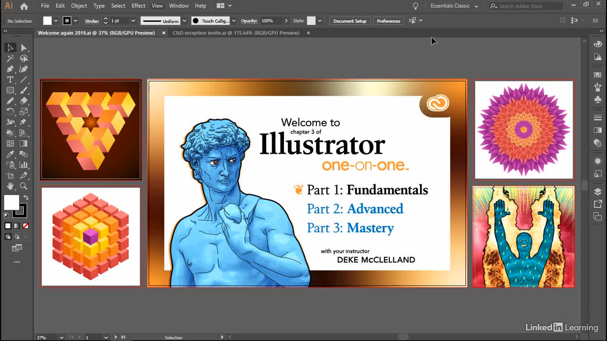Select the Artboard tool

(10, 176)
